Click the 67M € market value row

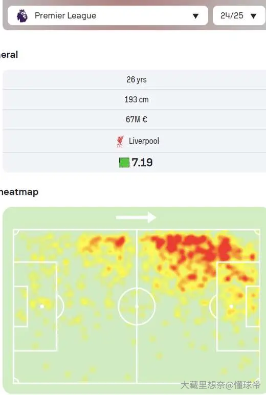point(134,119)
